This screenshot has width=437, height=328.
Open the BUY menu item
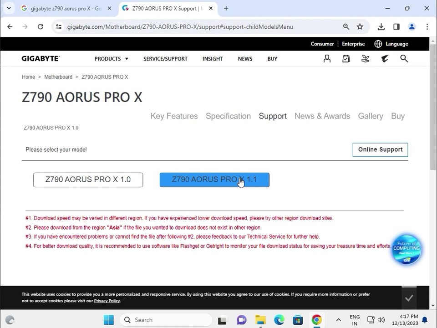click(x=272, y=59)
